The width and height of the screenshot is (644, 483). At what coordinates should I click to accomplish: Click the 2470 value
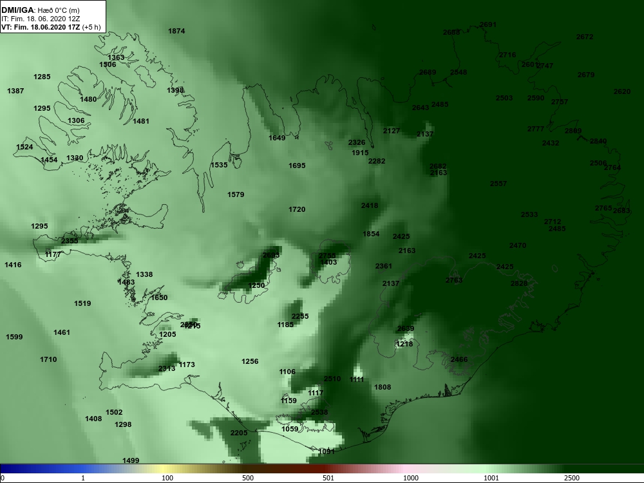click(518, 245)
